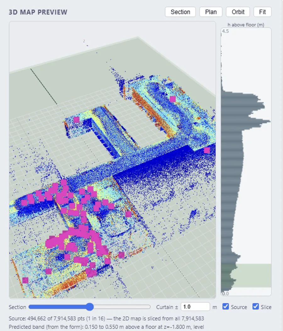The width and height of the screenshot is (283, 331).
Task: Toggle the Slice checkbox
Action: point(256,306)
